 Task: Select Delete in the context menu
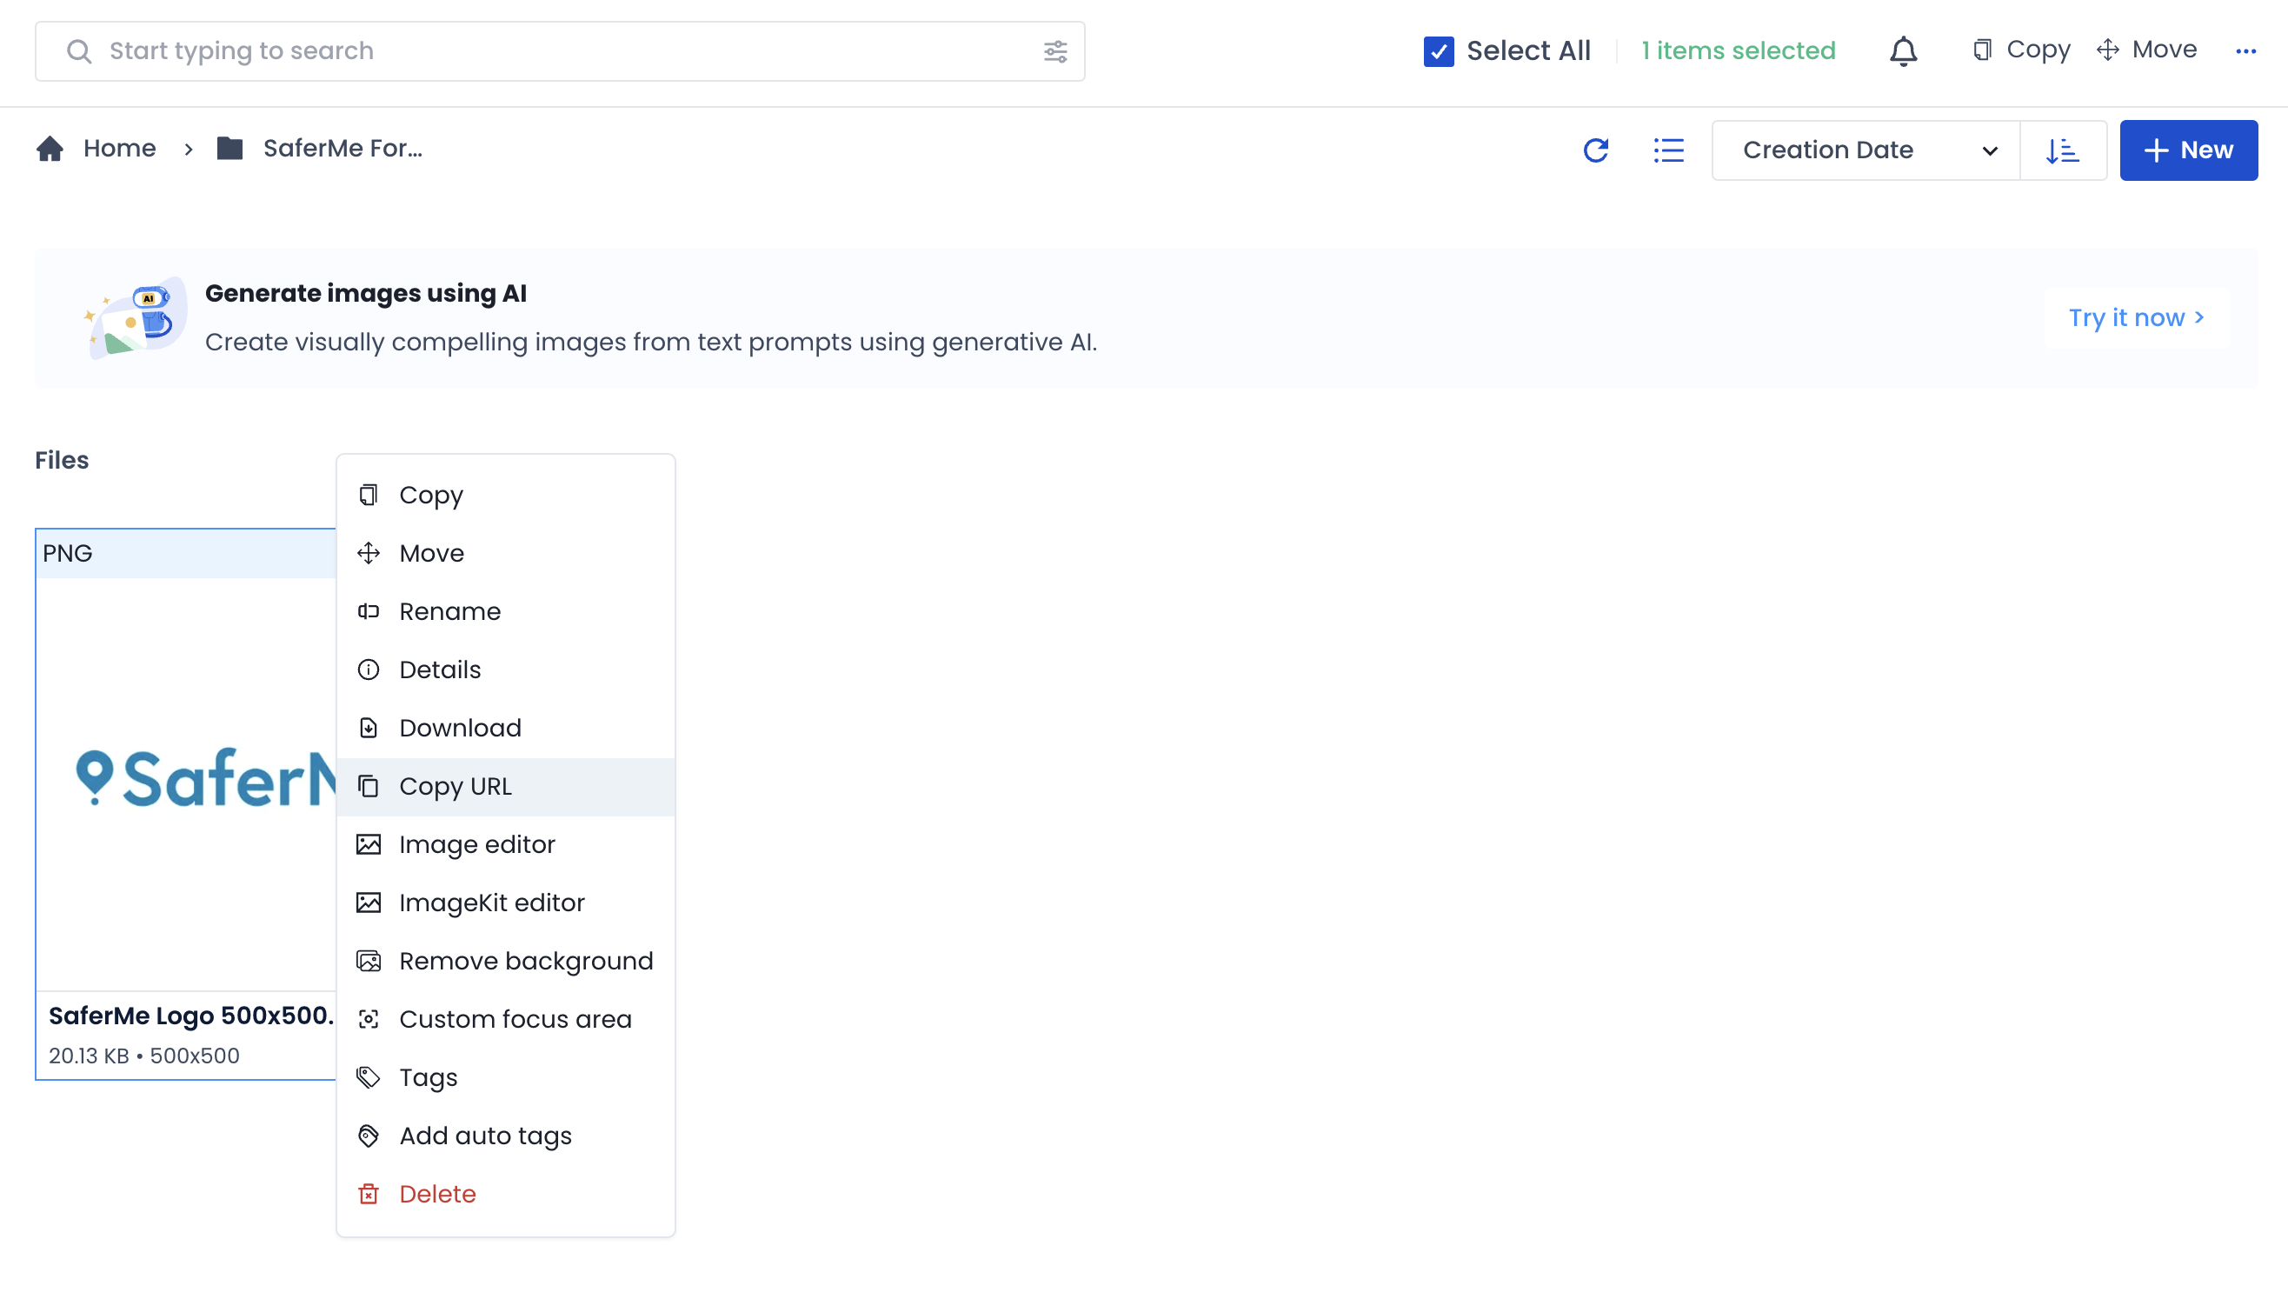437,1194
